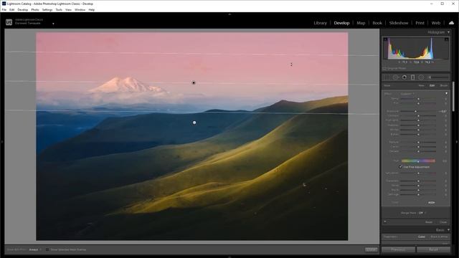This screenshot has height=258, width=459.
Task: Click the bottom Reset button beside Previous
Action: pyautogui.click(x=433, y=249)
